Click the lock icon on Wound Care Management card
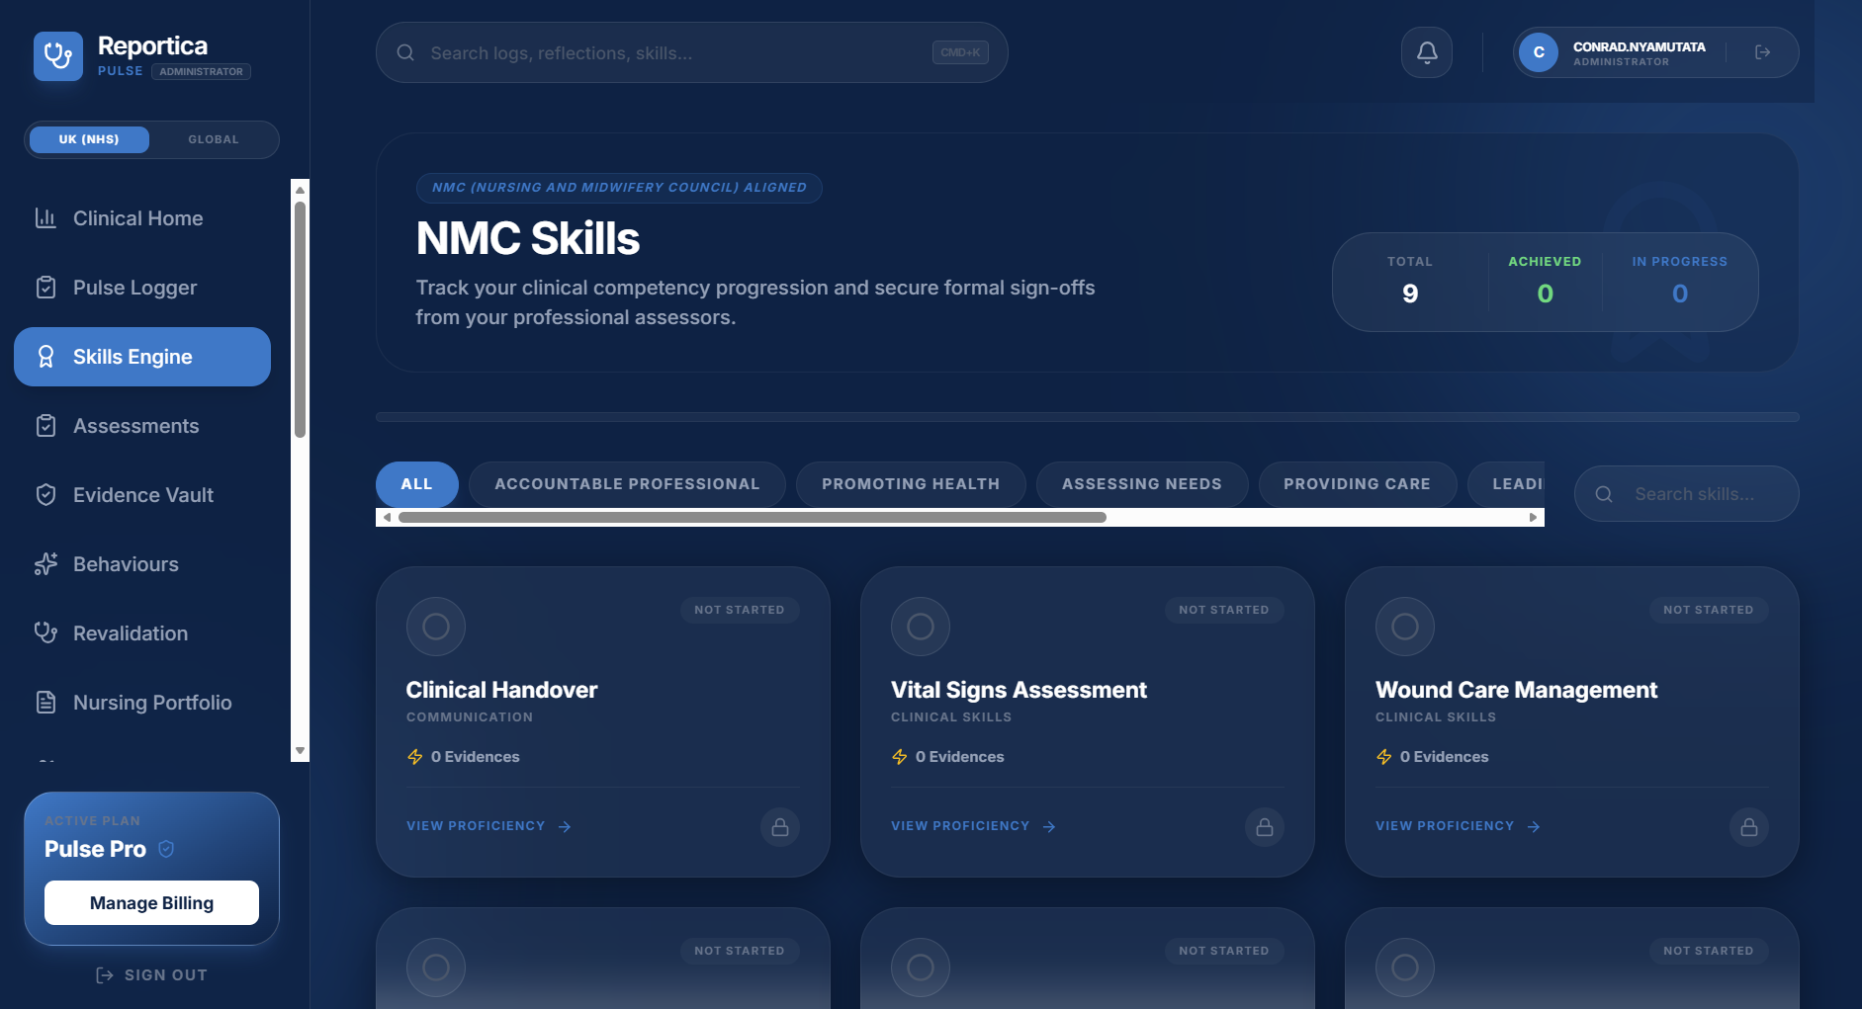This screenshot has width=1862, height=1009. pyautogui.click(x=1749, y=827)
